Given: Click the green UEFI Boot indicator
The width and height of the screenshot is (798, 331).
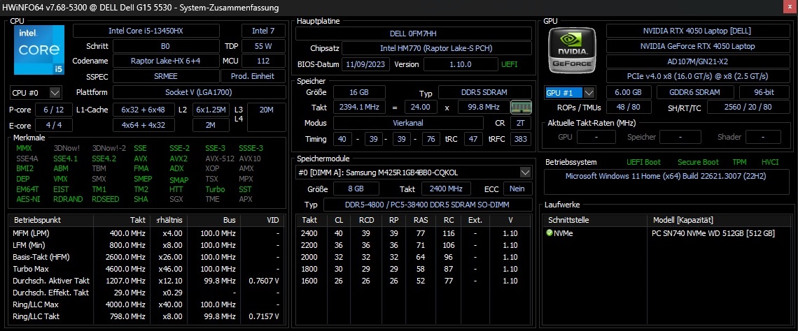Looking at the screenshot, I should tap(643, 162).
